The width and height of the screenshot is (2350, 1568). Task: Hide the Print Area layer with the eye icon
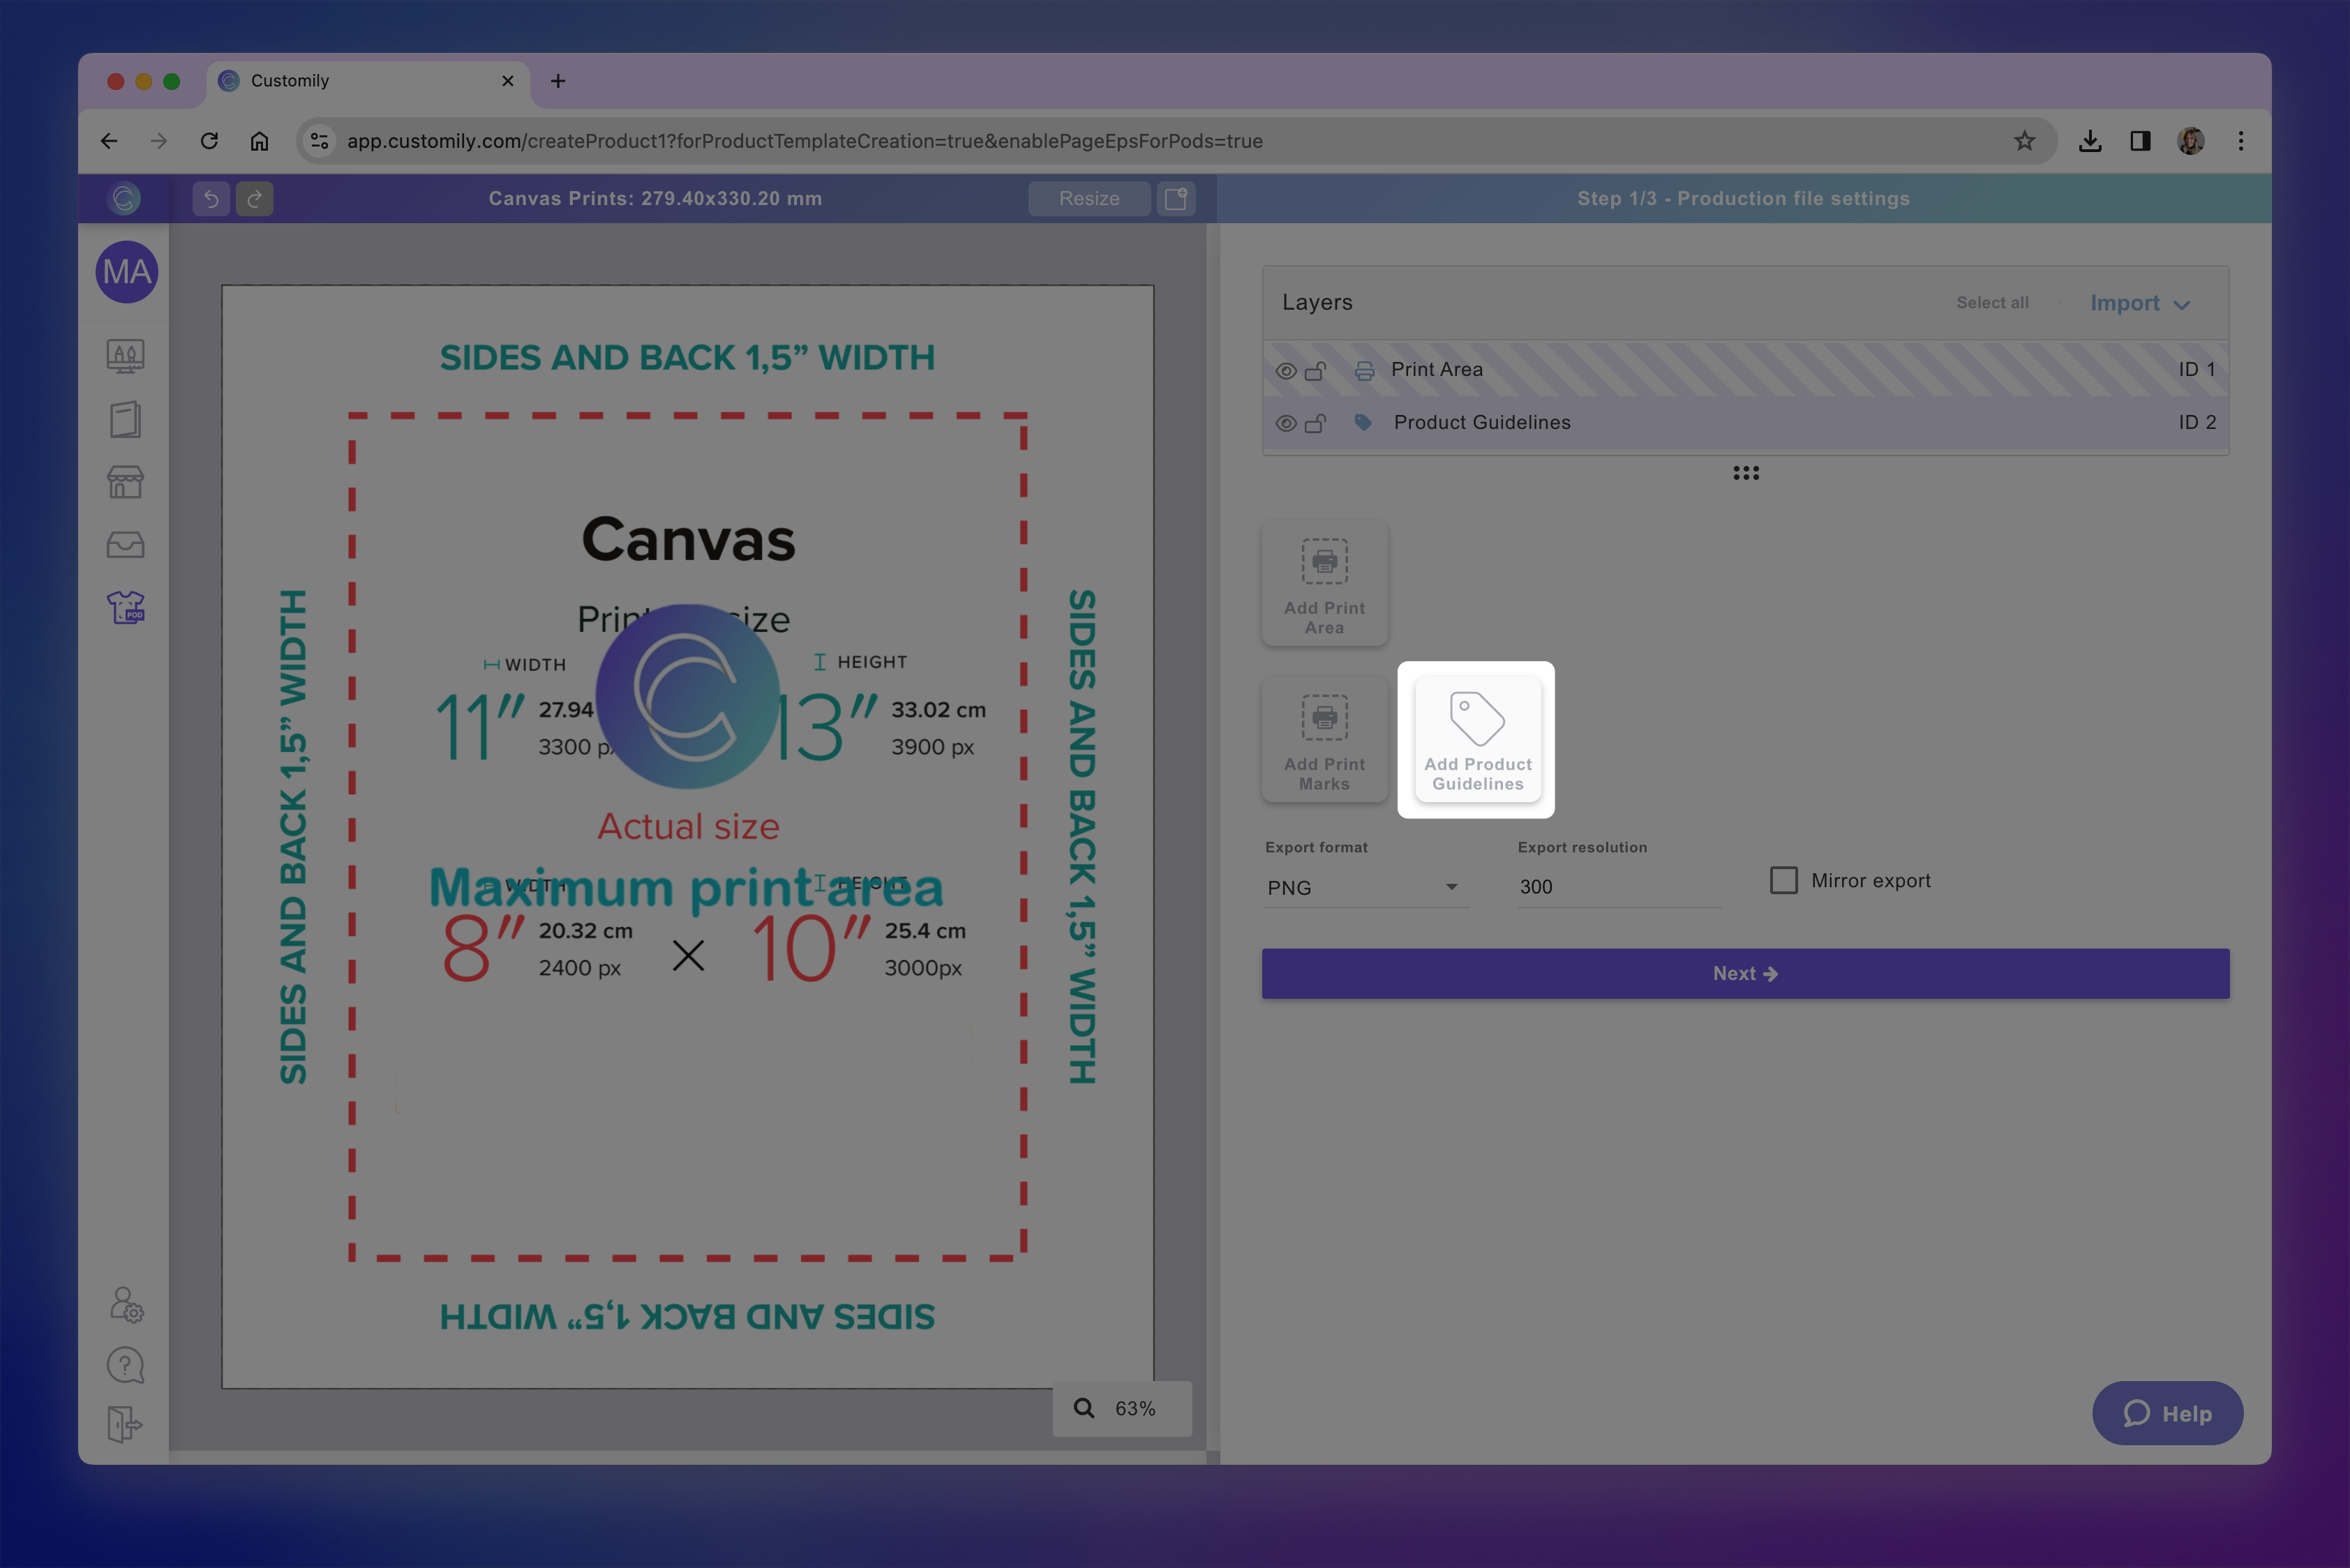(x=1287, y=371)
